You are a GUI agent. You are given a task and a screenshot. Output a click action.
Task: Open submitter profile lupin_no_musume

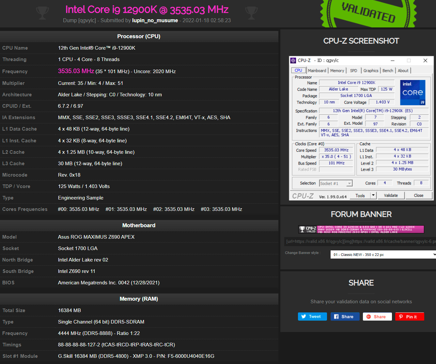155,20
